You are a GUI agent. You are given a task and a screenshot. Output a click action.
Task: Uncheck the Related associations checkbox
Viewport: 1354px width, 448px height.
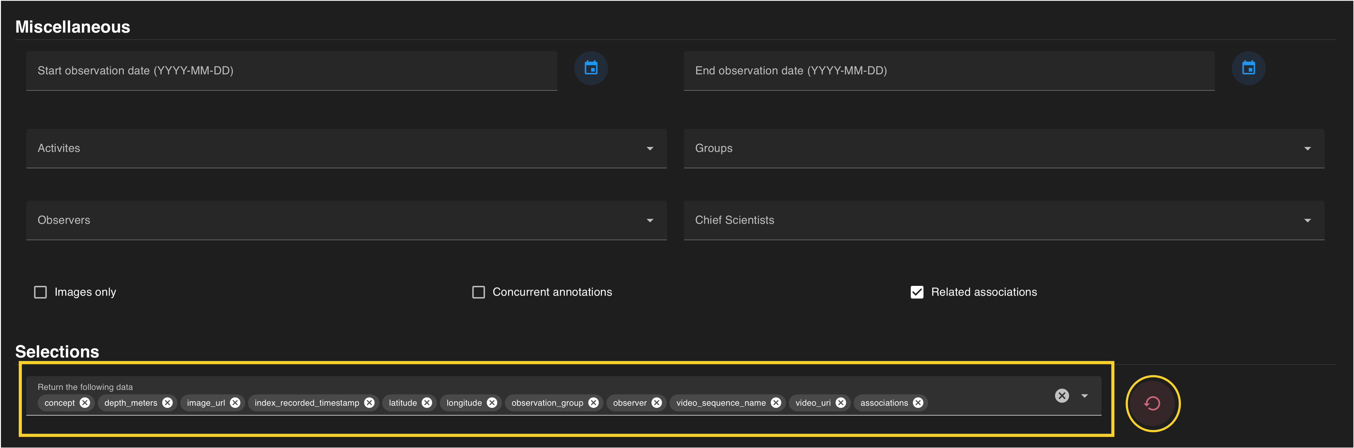[x=917, y=292]
